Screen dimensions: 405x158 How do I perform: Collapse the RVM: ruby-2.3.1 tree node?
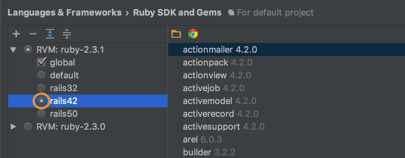click(13, 50)
